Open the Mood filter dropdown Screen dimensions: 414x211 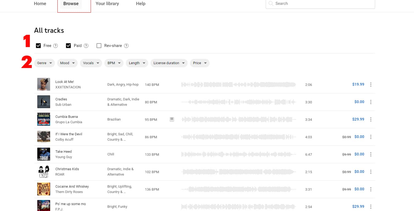point(67,63)
